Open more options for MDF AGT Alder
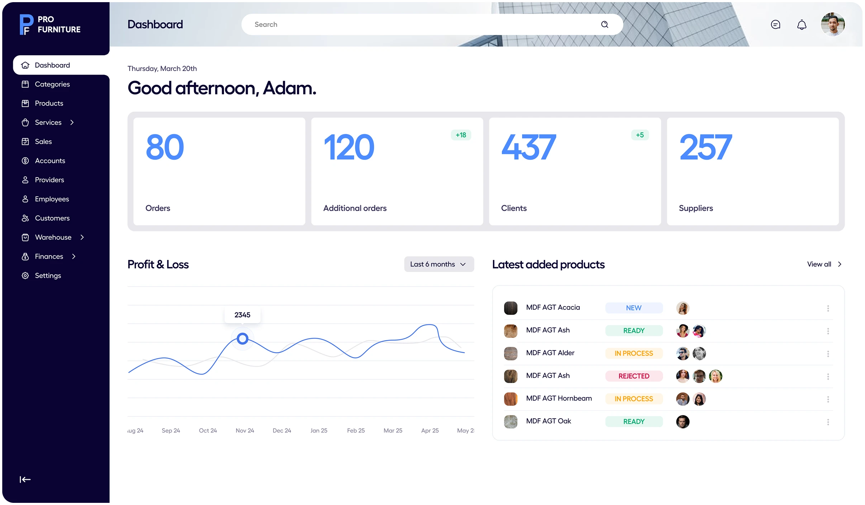The height and width of the screenshot is (505, 865). tap(828, 354)
